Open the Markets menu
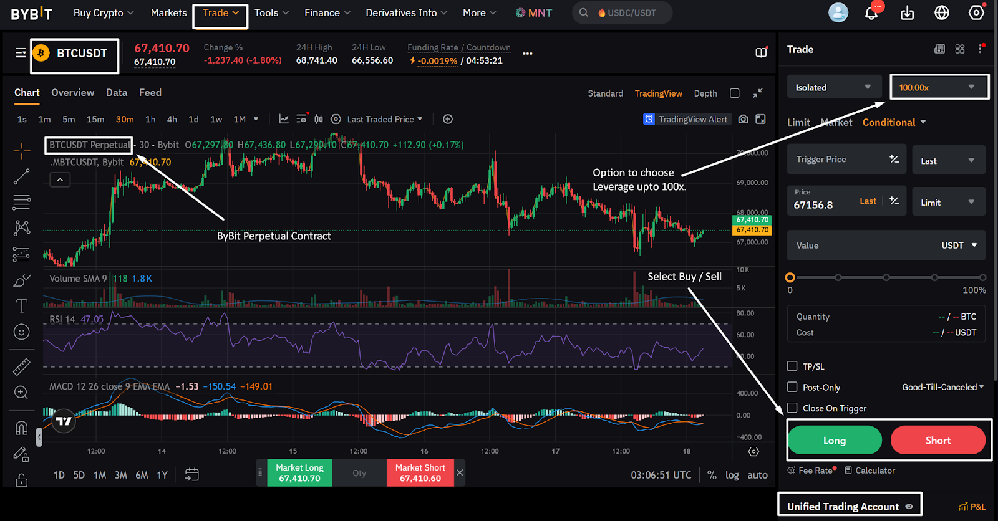Screen dimensions: 998x521 168,12
